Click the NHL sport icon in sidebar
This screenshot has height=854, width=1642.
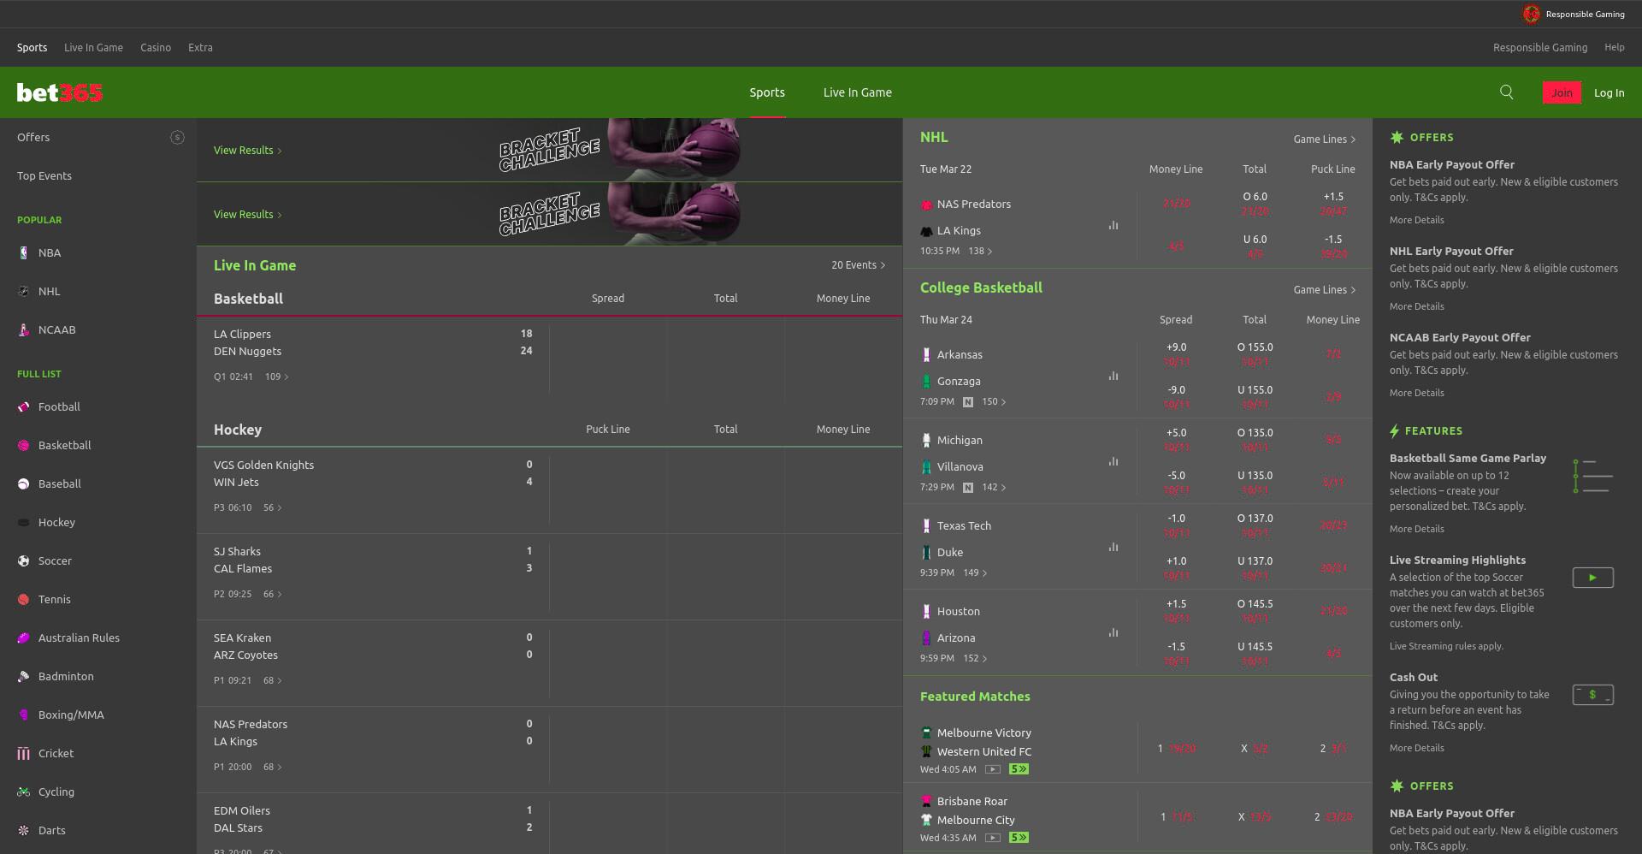click(x=24, y=291)
